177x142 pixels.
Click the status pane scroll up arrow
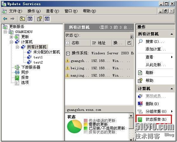(131, 116)
